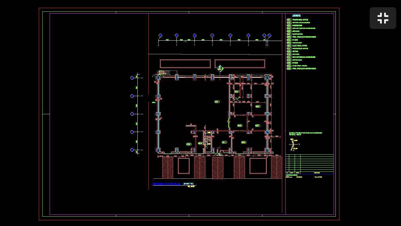Click the GROUND FLOOR PLAN title text
Viewport: 401px width, 226px height.
(x=167, y=184)
